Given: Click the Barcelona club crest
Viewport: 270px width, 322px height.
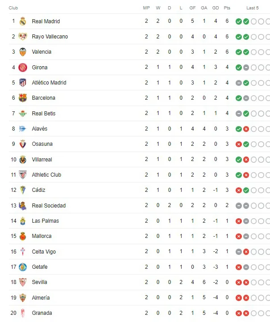Looking at the screenshot, I should (23, 98).
